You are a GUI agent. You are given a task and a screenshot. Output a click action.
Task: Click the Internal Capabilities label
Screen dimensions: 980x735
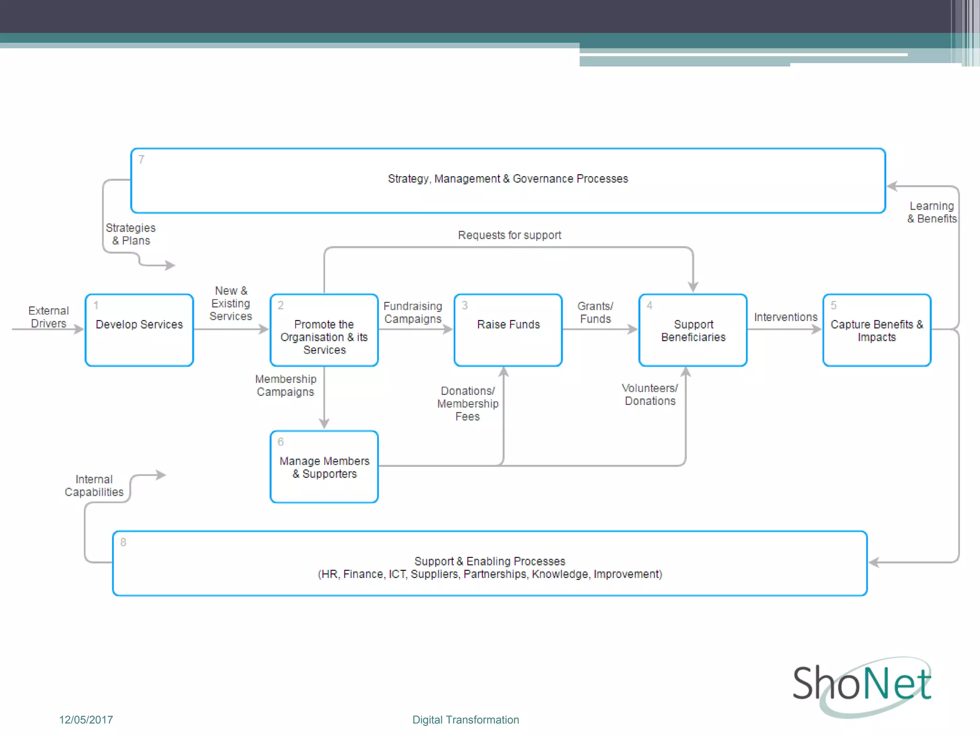click(94, 486)
